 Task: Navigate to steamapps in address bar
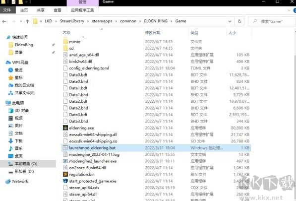(x=102, y=21)
